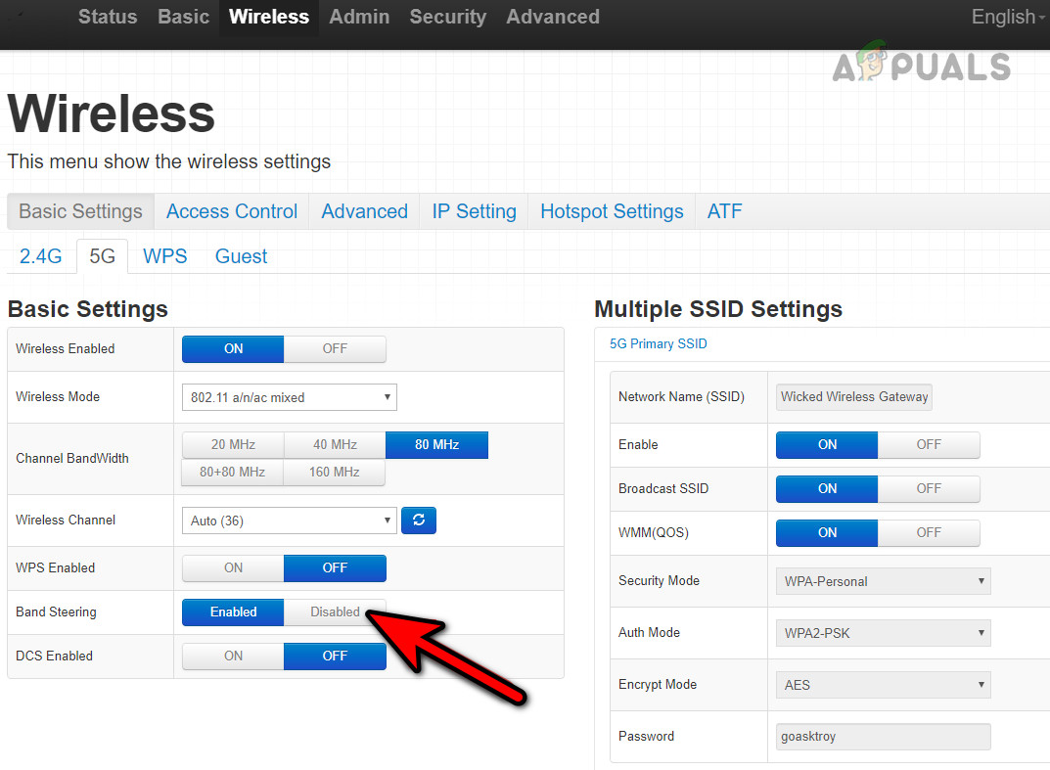The height and width of the screenshot is (770, 1050).
Task: Go to the Security menu
Action: tap(447, 17)
